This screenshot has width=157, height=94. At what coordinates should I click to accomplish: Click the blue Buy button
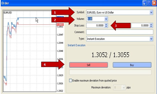132,65
